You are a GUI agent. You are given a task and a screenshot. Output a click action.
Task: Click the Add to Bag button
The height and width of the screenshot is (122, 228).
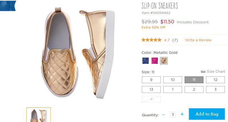tap(207, 114)
